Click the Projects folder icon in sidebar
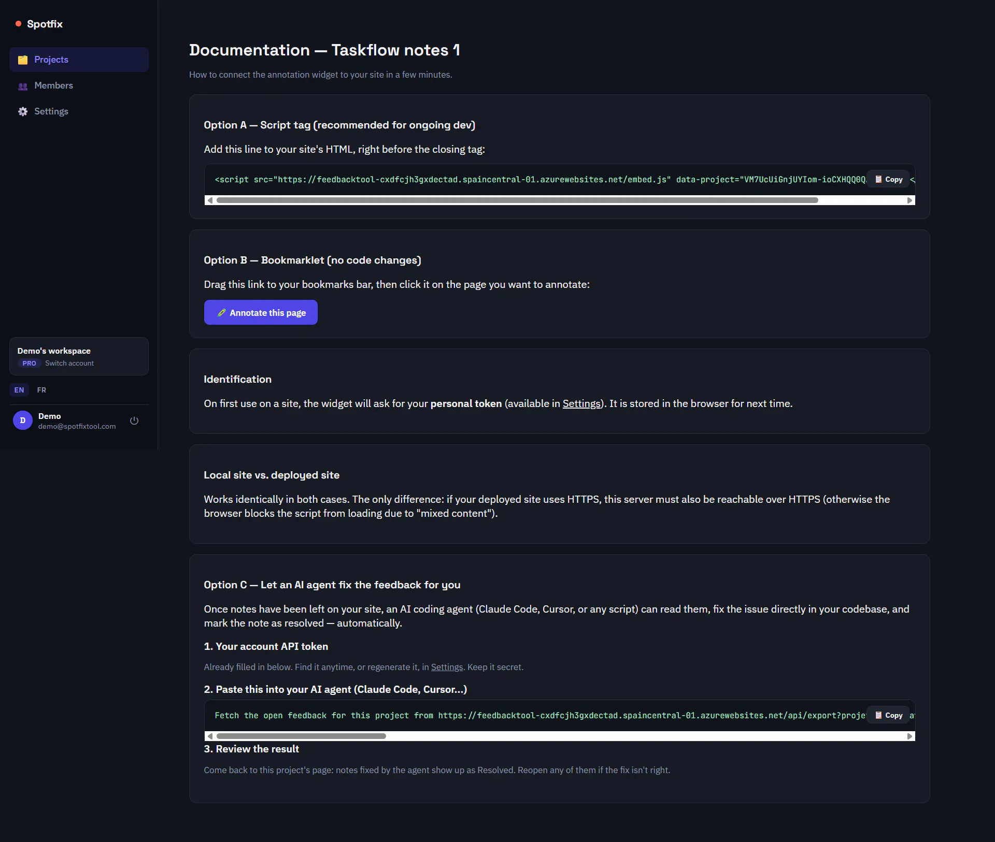Image resolution: width=995 pixels, height=842 pixels. tap(23, 60)
